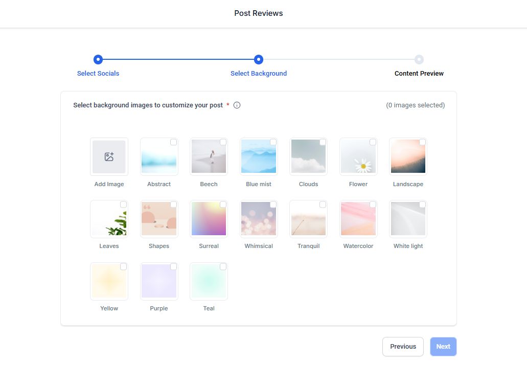Choose the Clouds background image
This screenshot has height=385, width=527.
309,156
